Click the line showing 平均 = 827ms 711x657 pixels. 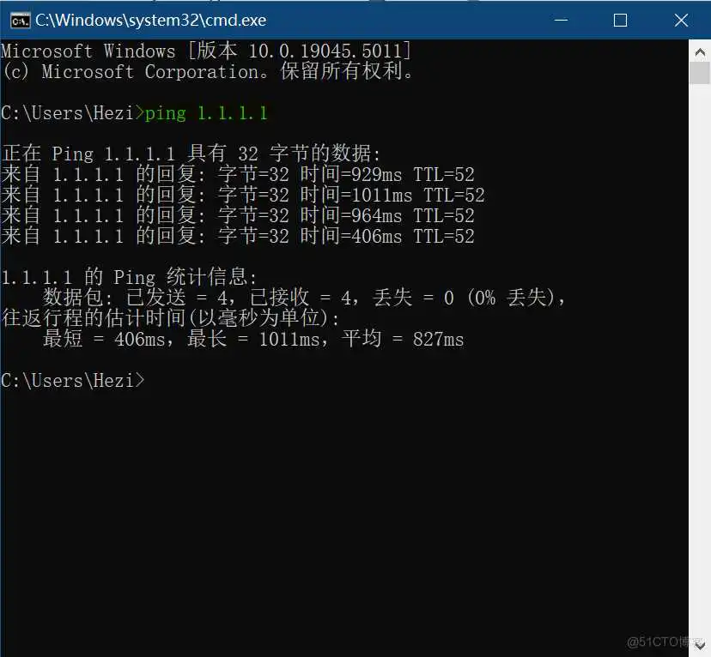coord(253,340)
